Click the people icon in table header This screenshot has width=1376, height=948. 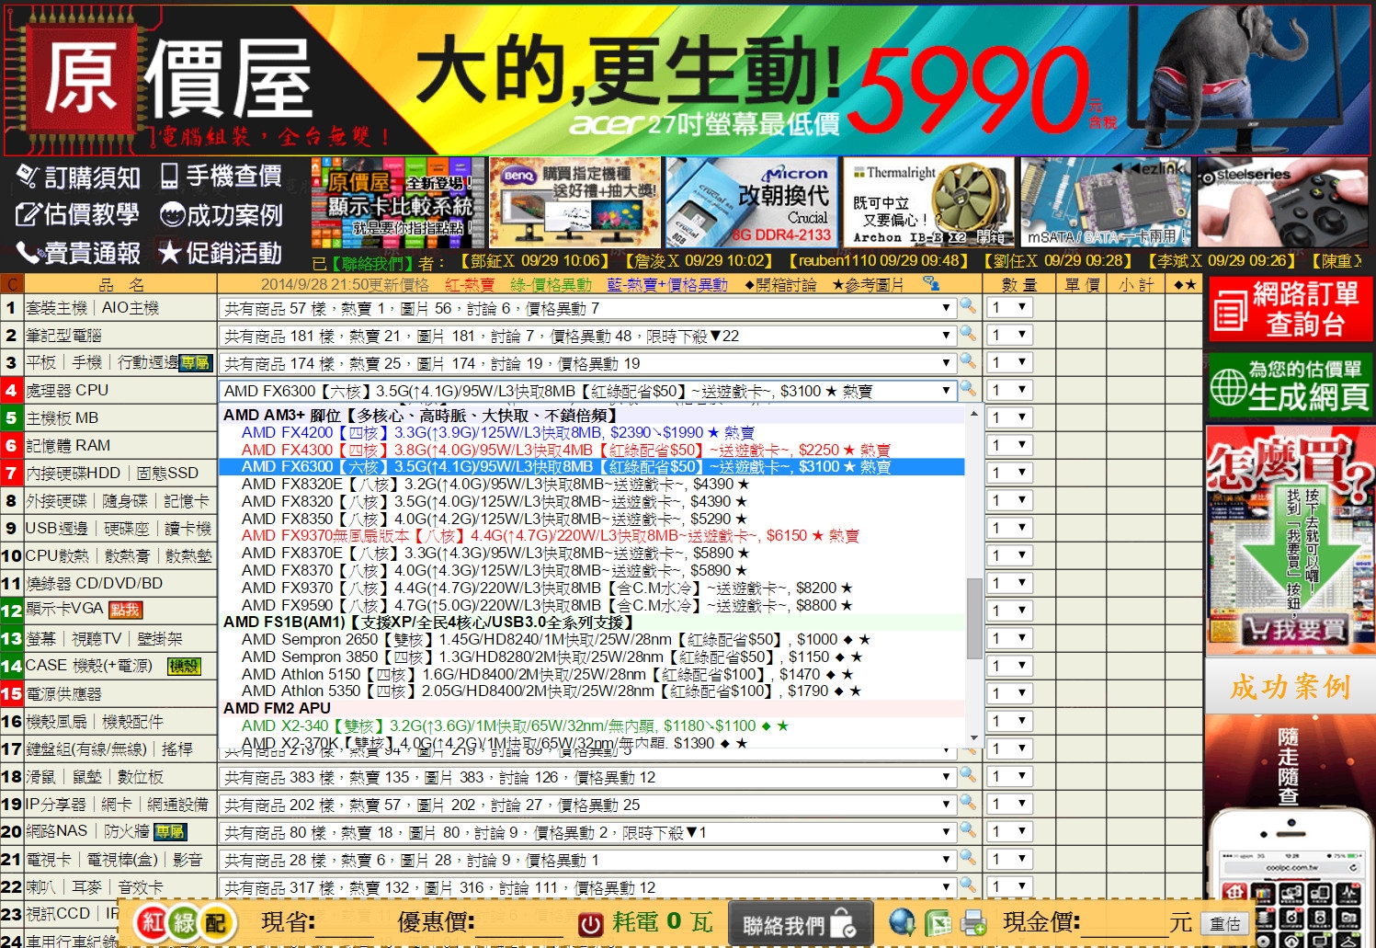[931, 284]
